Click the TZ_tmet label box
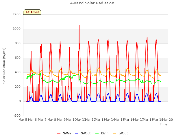The width and height of the screenshot is (185, 139). click(32, 12)
